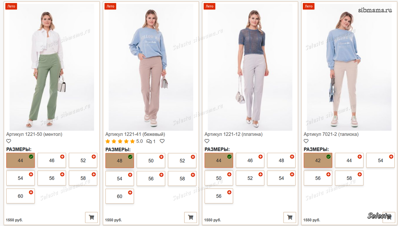The image size is (398, 226).
Task: Favorite article 7021-2 tapioka heart icon
Action: (306, 141)
